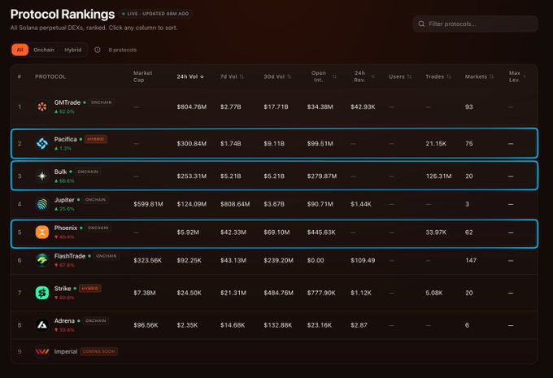553x378 pixels.
Task: Sort by Max Lev. column
Action: [x=517, y=76]
